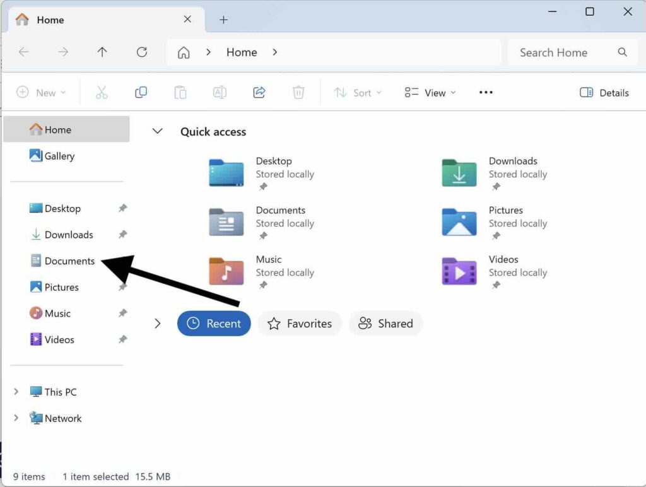Screen dimensions: 646x487
Task: Unpin Desktop from the sidebar
Action: coord(123,208)
